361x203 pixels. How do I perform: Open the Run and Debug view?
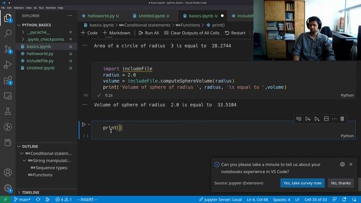tap(7, 65)
